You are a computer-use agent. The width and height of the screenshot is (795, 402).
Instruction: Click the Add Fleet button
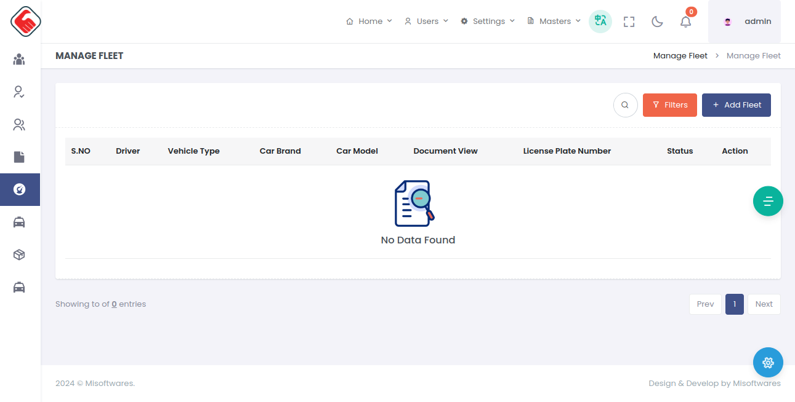736,105
